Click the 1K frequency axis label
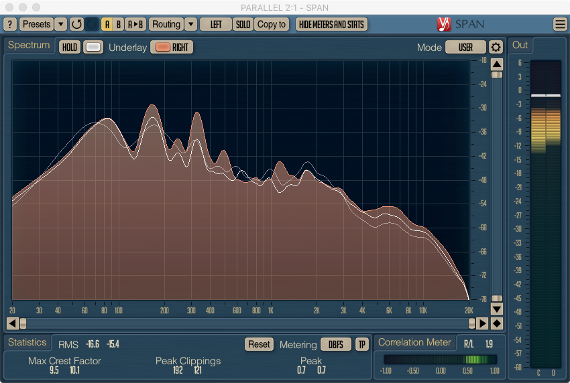The height and width of the screenshot is (383, 570). (271, 311)
